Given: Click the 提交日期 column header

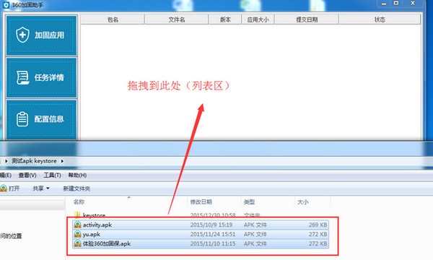Looking at the screenshot, I should click(307, 19).
